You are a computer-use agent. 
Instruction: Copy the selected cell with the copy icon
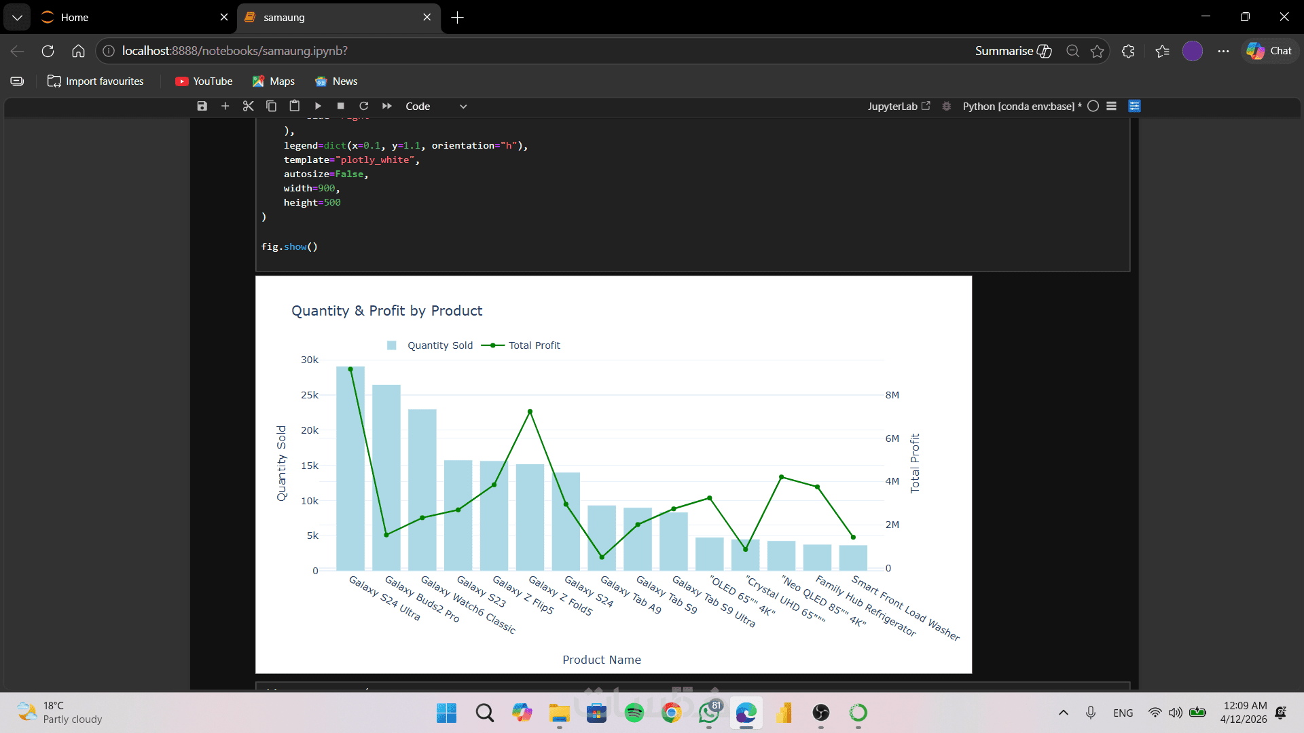271,106
